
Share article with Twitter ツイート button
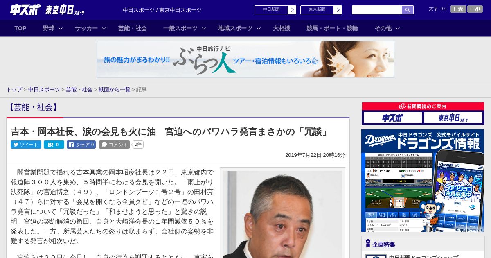click(26, 145)
